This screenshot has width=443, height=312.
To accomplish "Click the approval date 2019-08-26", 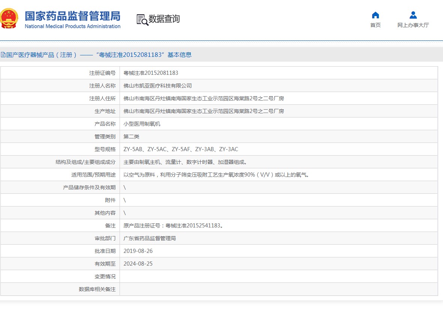I will coord(138,251).
